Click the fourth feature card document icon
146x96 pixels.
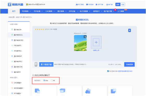tap(113, 91)
